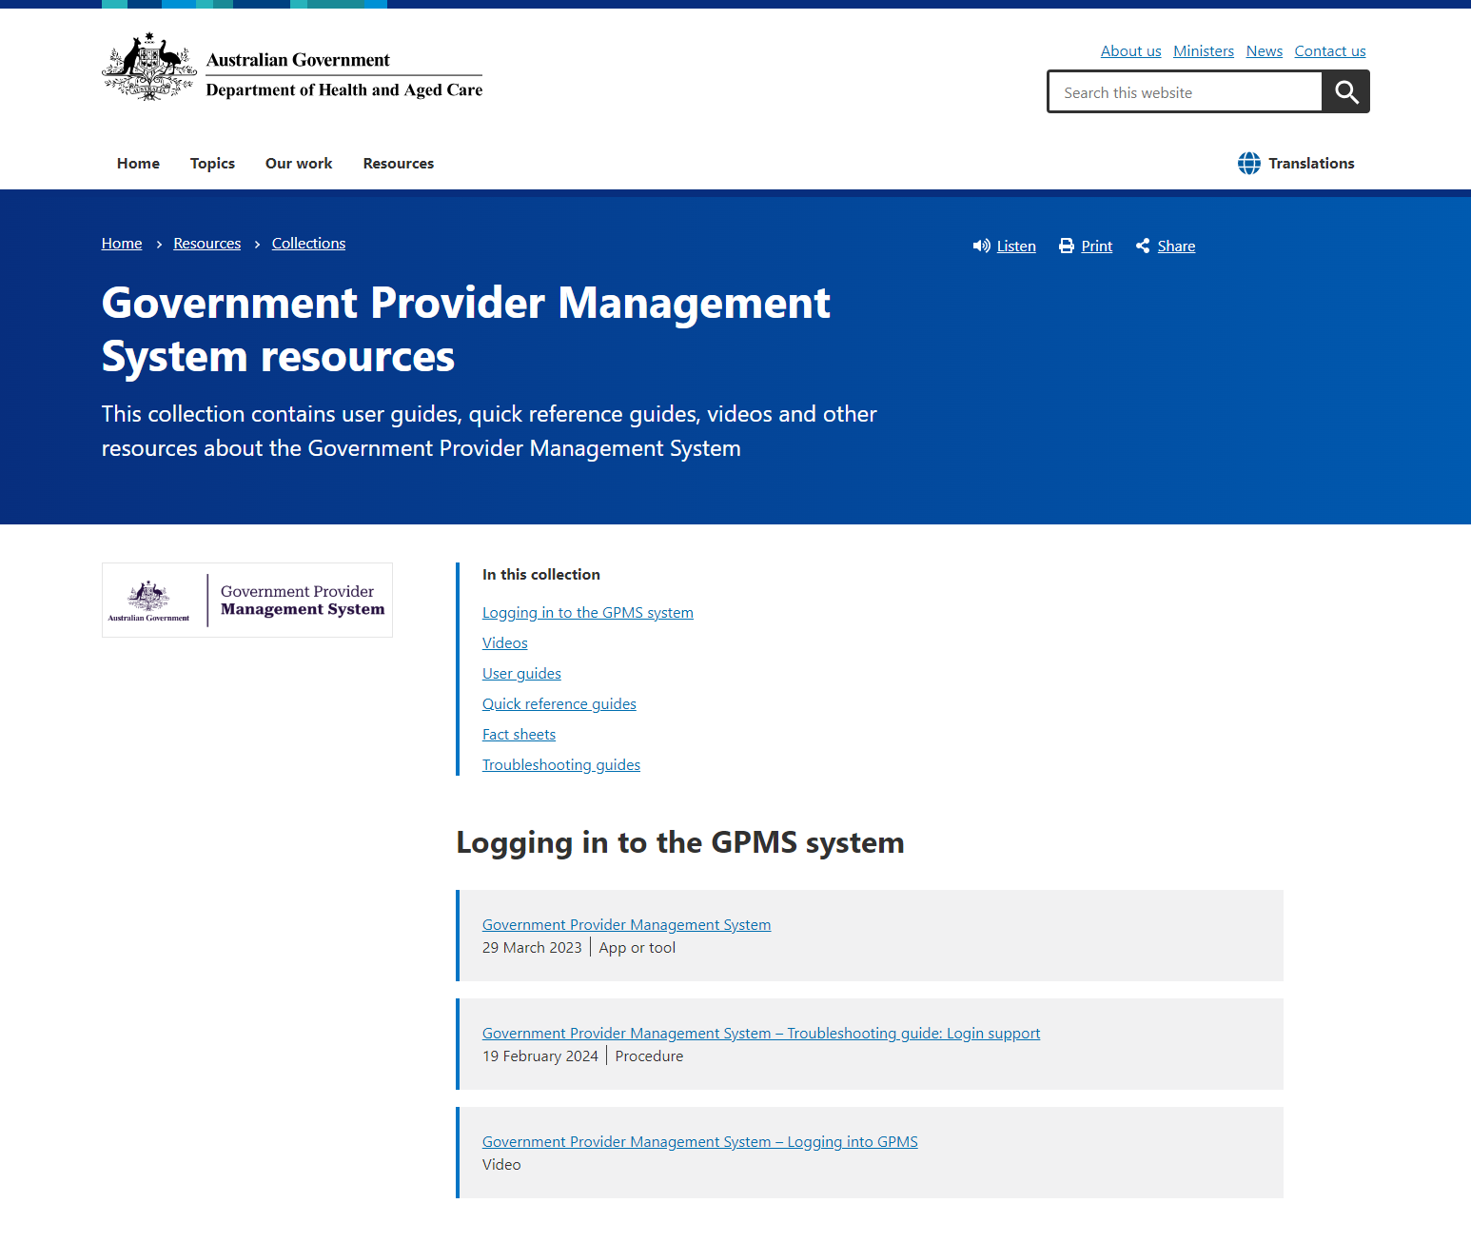Viewport: 1471px width, 1243px height.
Task: Open the Home menu item
Action: 138,163
